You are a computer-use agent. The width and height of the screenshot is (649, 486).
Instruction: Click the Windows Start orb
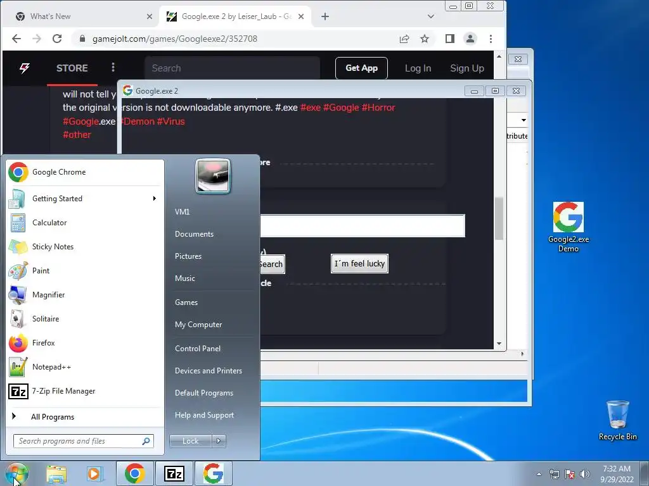[16, 473]
